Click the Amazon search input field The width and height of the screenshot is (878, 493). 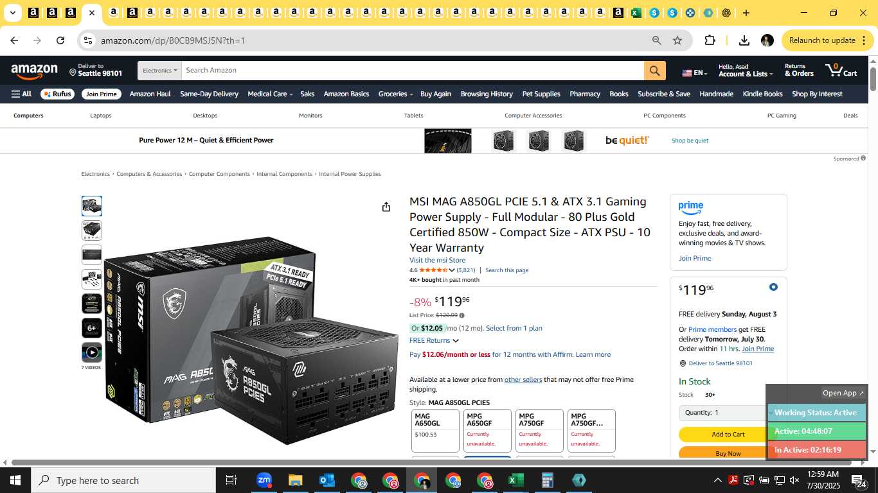413,71
